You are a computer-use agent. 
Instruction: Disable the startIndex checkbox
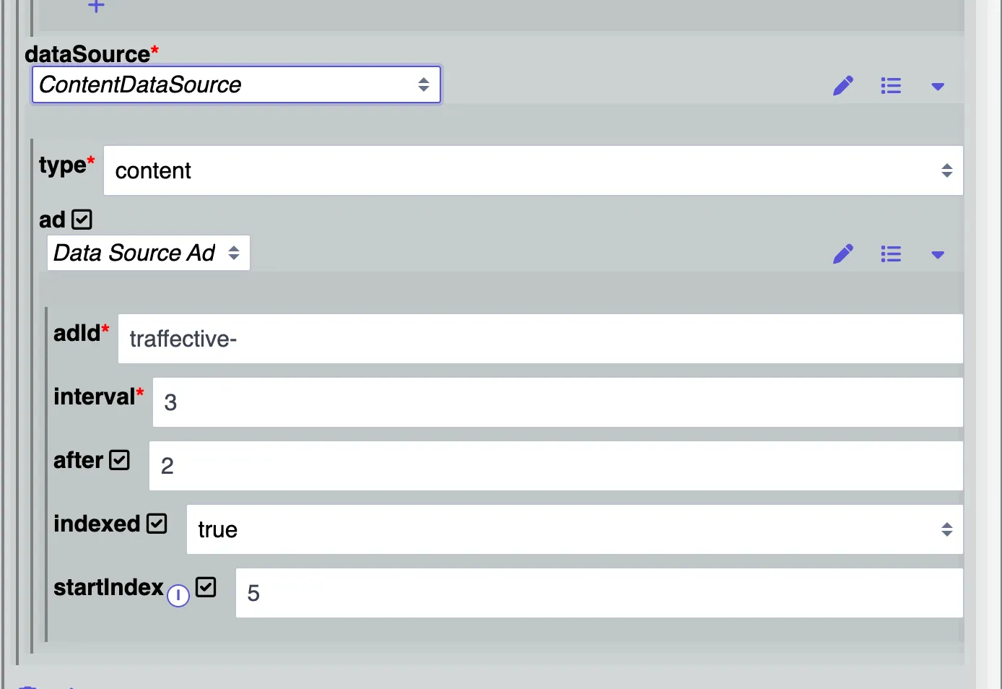(x=206, y=586)
